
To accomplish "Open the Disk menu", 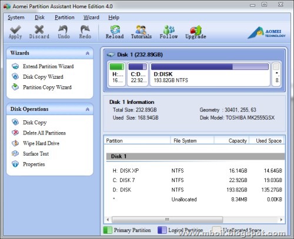I will pyautogui.click(x=39, y=18).
